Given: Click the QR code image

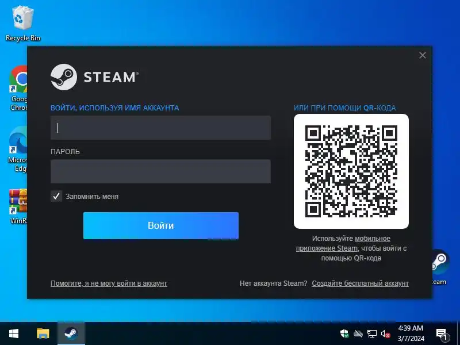Looking at the screenshot, I should (351, 171).
